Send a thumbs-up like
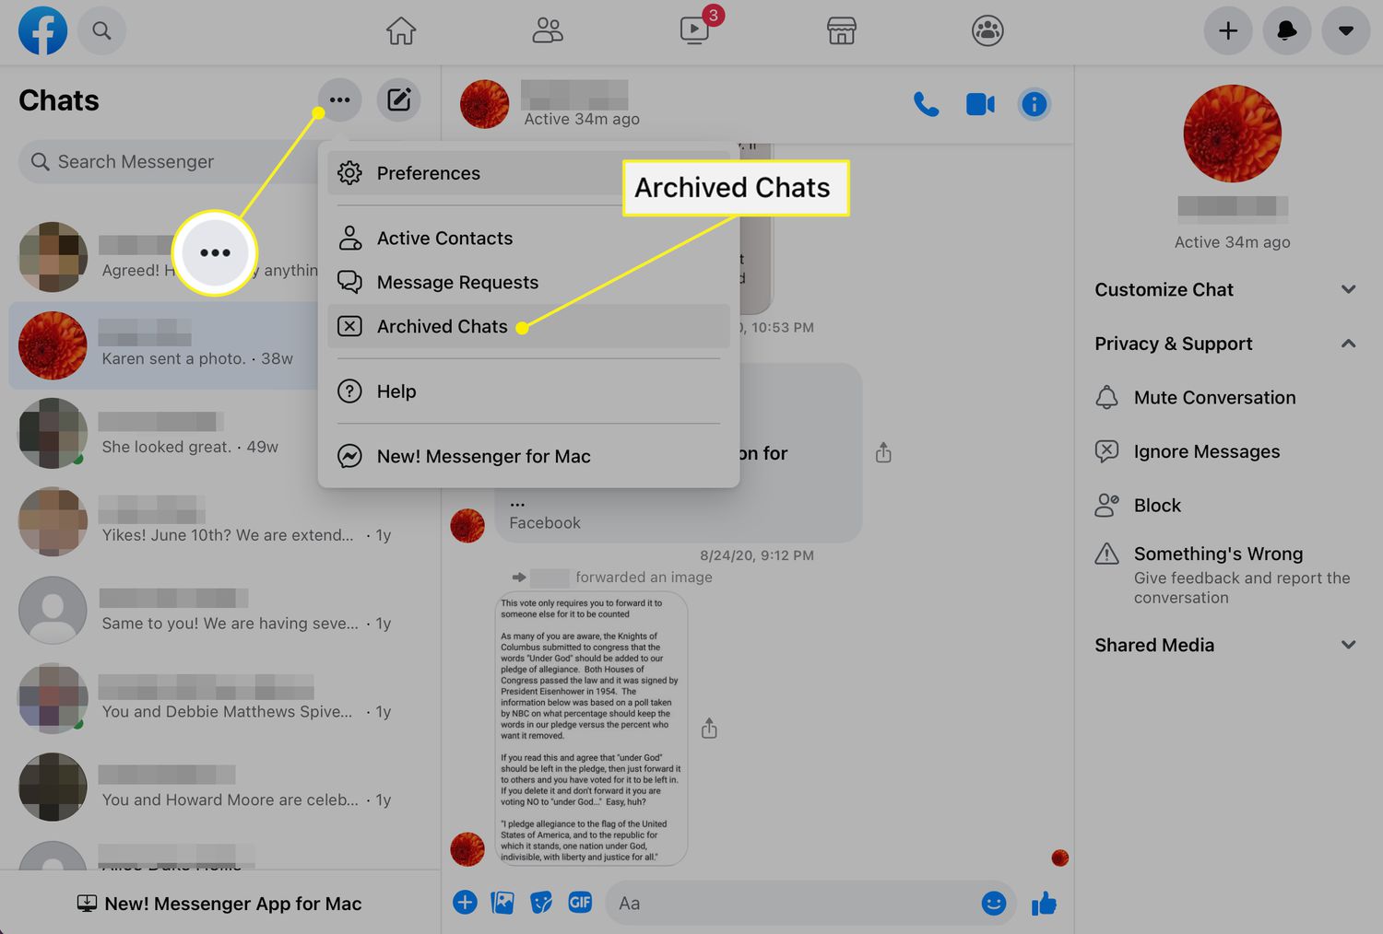 point(1045,904)
